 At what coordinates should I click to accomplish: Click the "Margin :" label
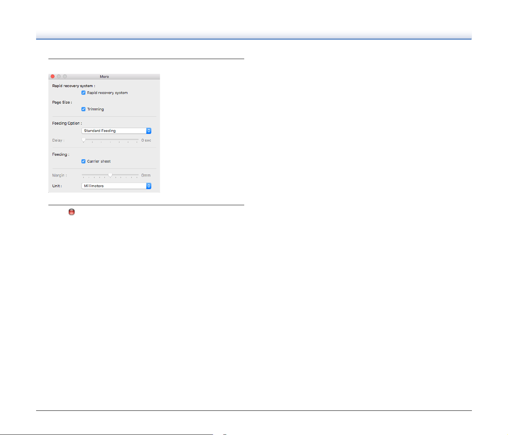[x=60, y=175]
